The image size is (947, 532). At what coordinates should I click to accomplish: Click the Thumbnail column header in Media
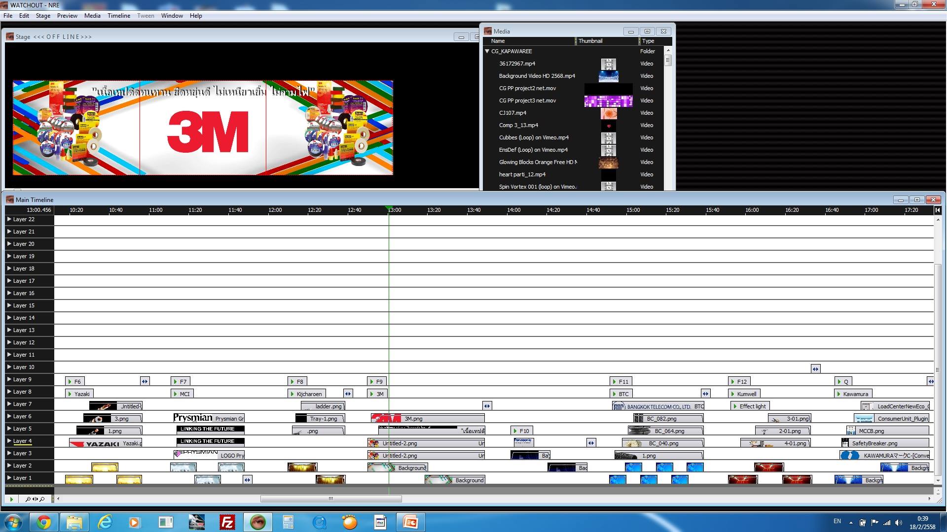pos(607,41)
